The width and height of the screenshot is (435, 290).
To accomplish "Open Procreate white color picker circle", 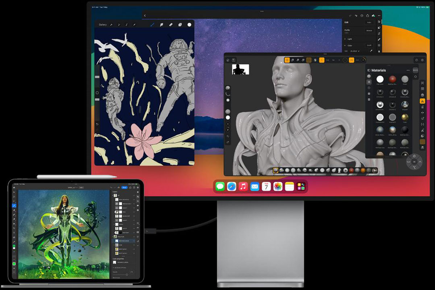I will [x=189, y=25].
